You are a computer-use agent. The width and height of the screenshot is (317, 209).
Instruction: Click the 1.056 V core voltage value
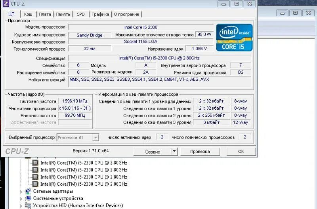(200, 49)
